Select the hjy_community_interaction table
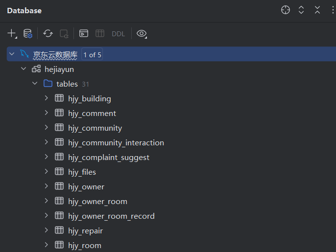The width and height of the screenshot is (336, 252). click(116, 142)
